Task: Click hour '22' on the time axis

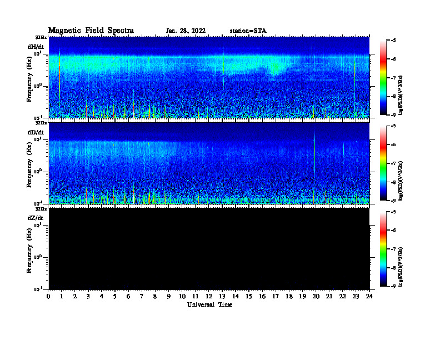Action: (x=342, y=296)
